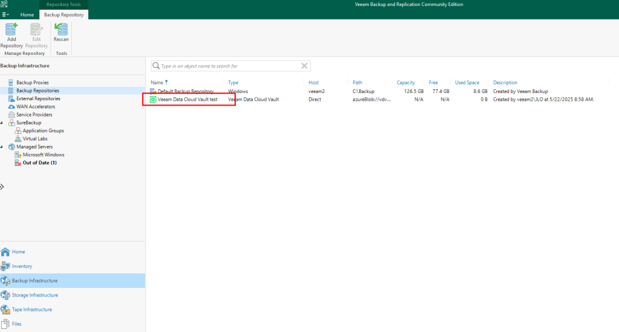The height and width of the screenshot is (332, 619).
Task: Click the application icon in title bar
Action: pyautogui.click(x=4, y=4)
